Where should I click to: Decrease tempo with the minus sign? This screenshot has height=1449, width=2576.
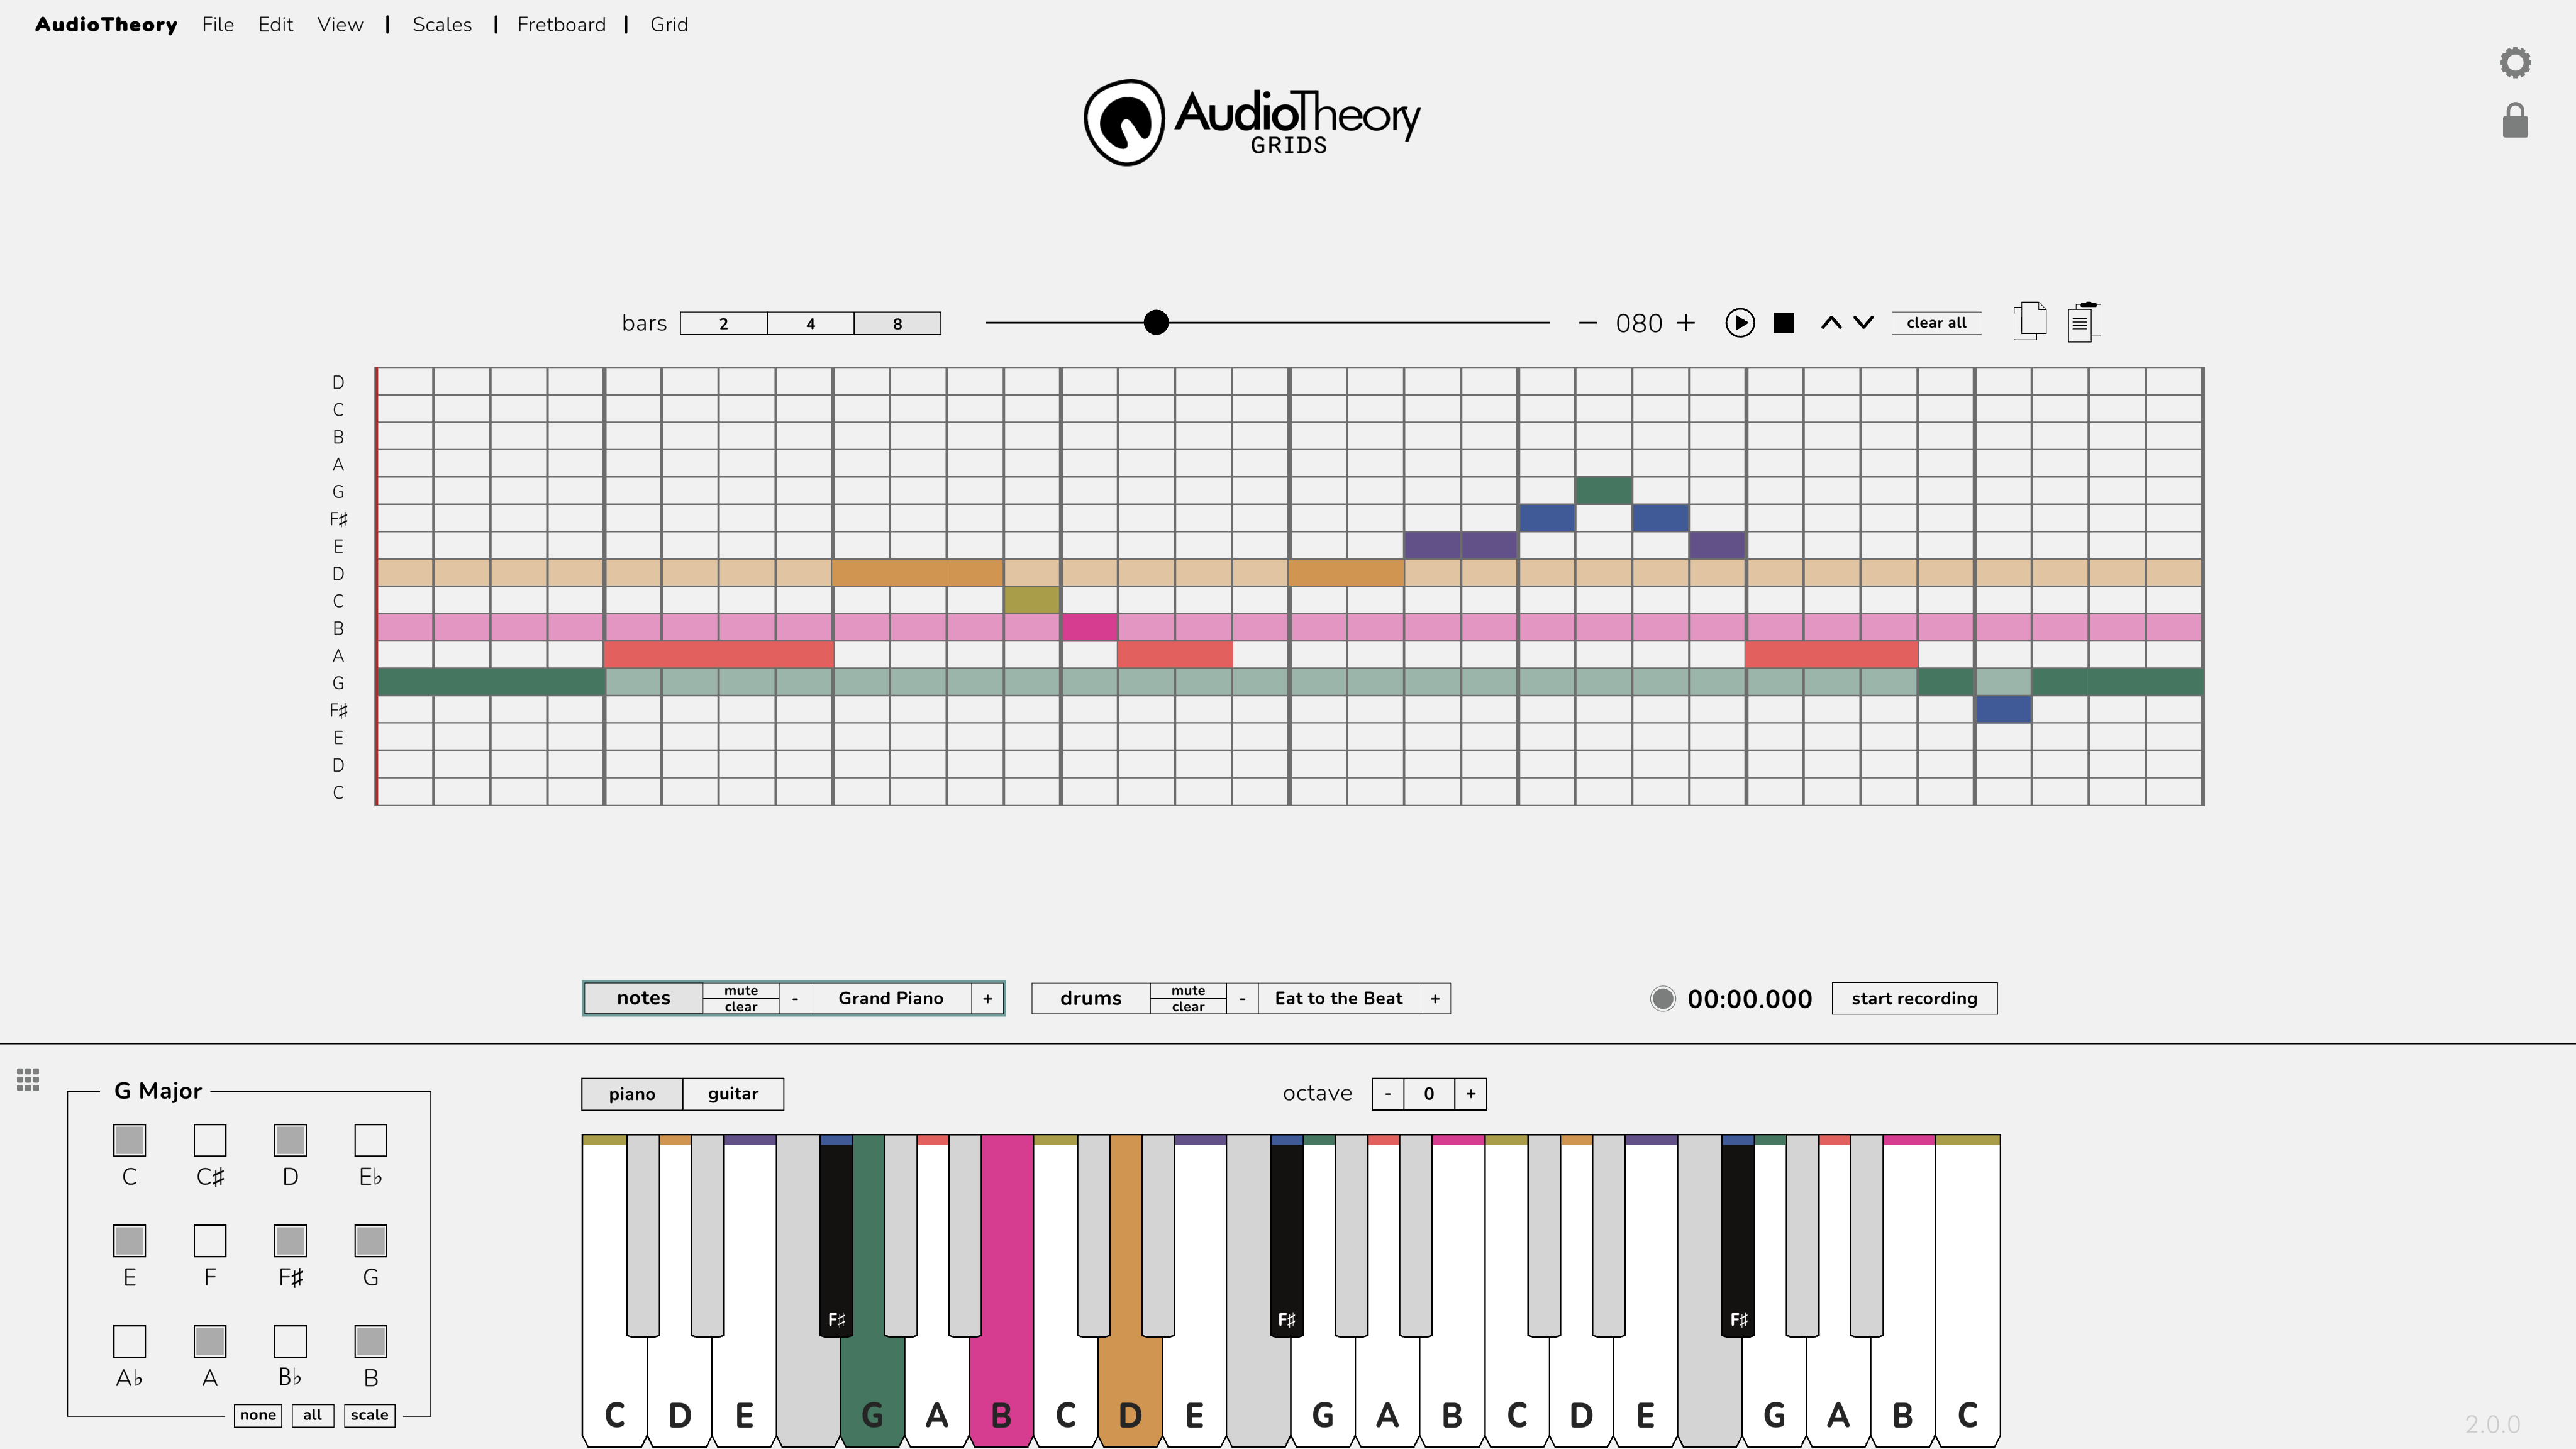pos(1587,323)
